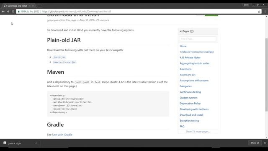
Task: Open 'Enclosed' test runner example page
Action: pos(197,52)
